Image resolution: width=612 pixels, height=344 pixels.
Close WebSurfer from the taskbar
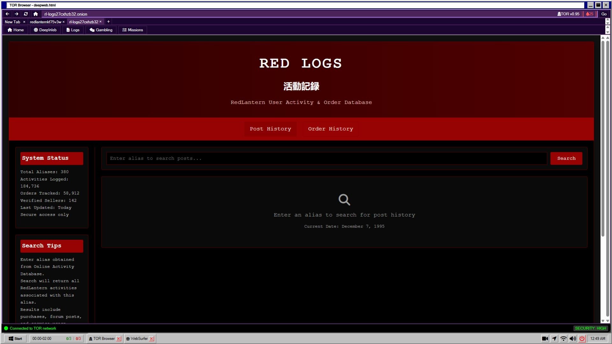tap(152, 339)
